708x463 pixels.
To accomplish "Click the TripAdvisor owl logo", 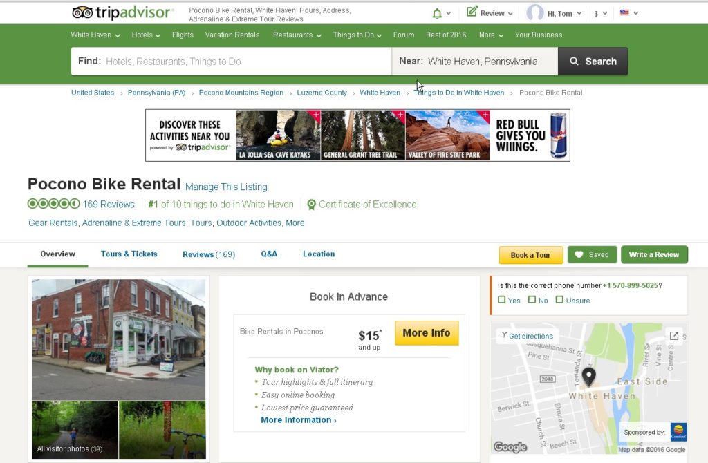I will pyautogui.click(x=82, y=12).
